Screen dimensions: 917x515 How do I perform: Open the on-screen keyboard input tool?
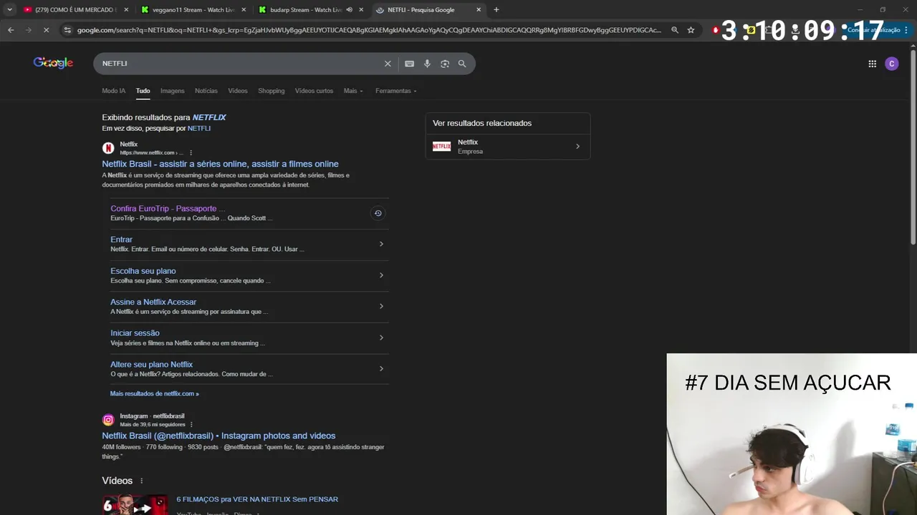[x=409, y=64]
